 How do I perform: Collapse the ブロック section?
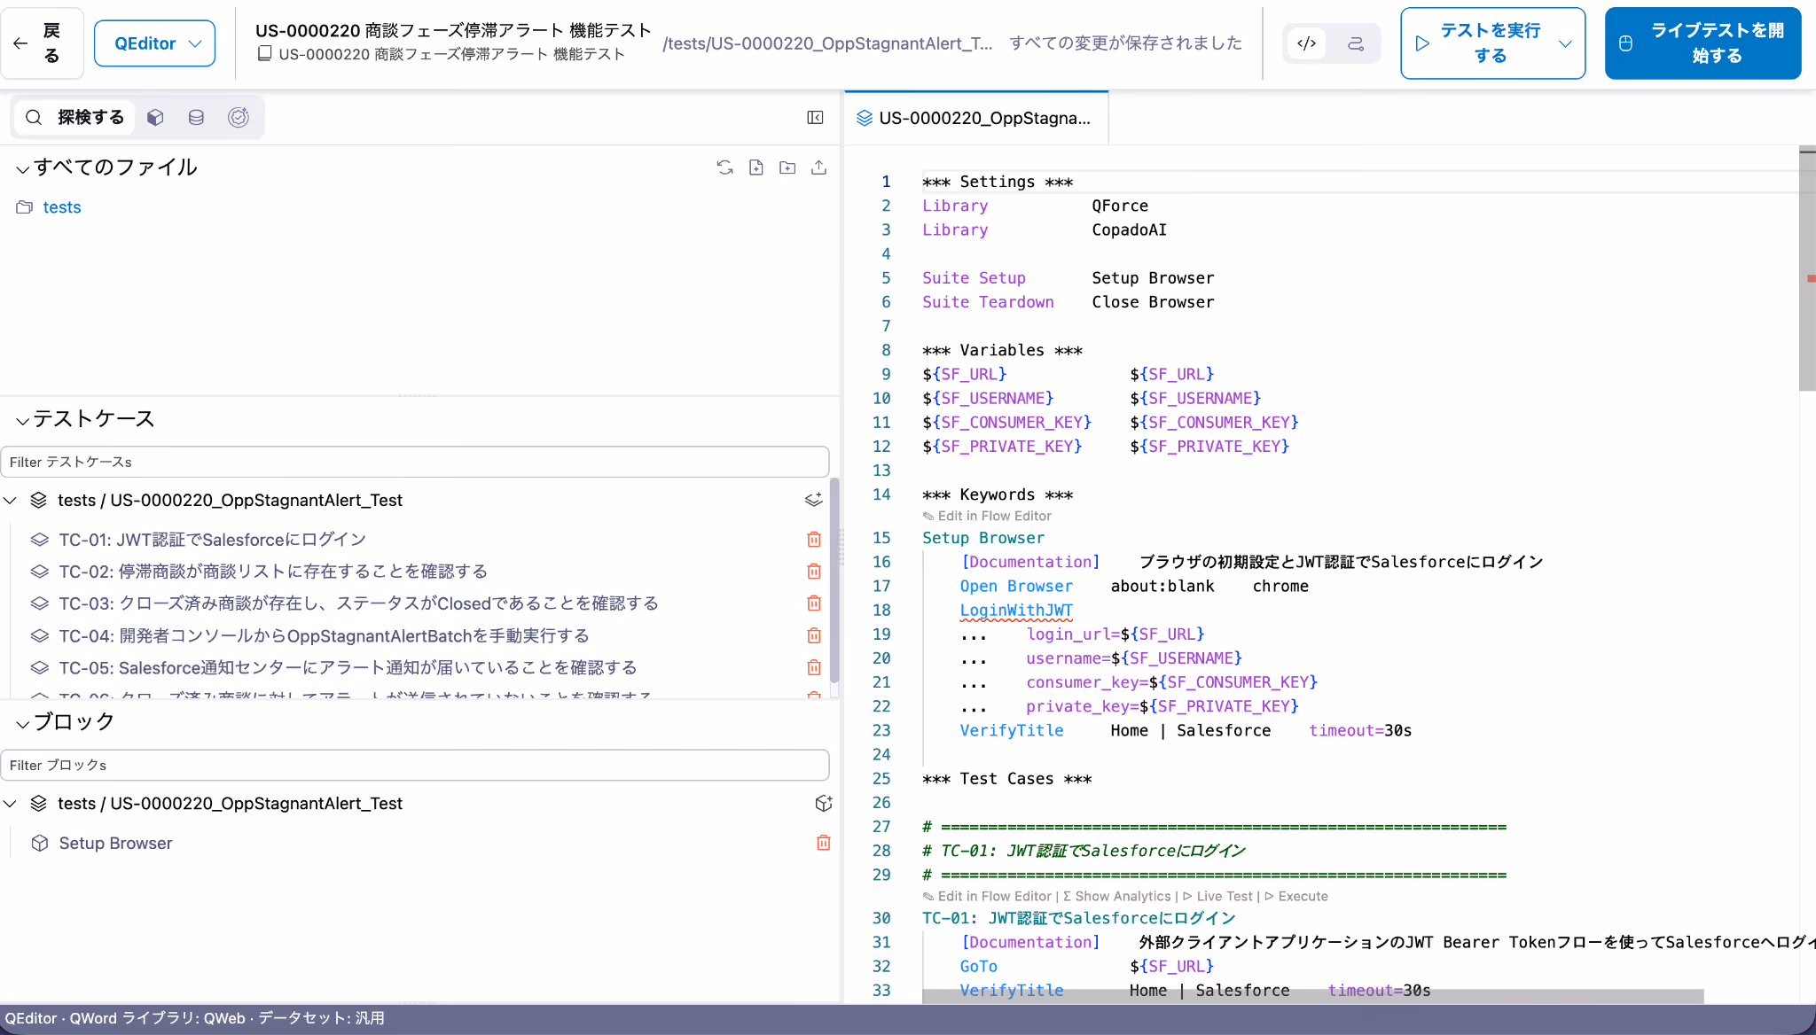click(x=23, y=723)
